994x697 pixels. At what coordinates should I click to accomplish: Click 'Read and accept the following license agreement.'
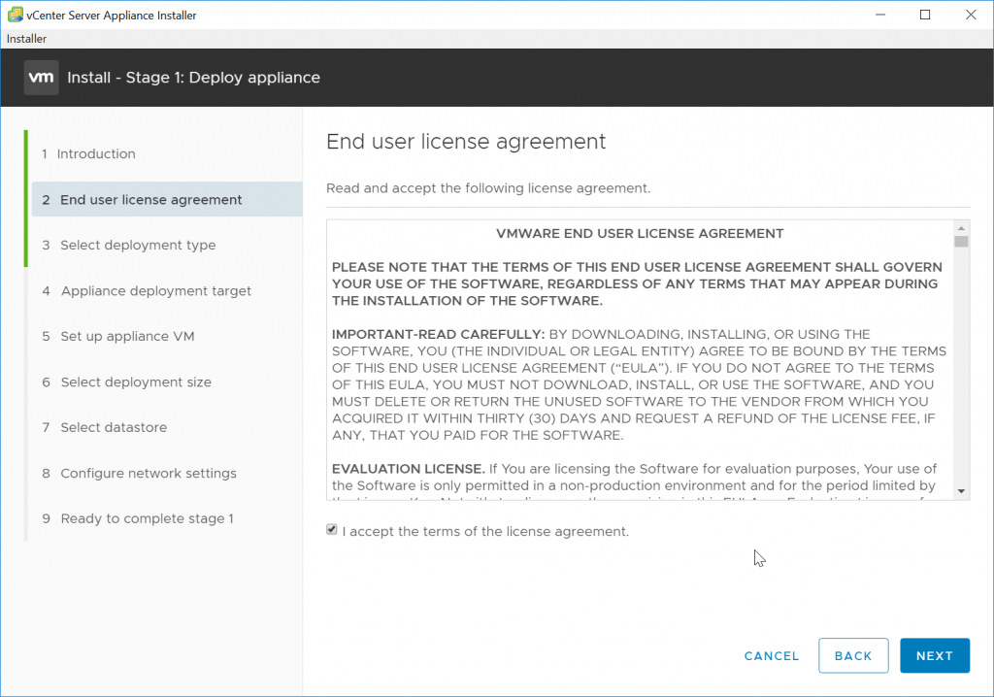pyautogui.click(x=488, y=188)
